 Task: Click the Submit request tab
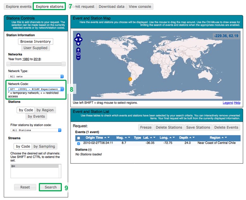point(81,6)
